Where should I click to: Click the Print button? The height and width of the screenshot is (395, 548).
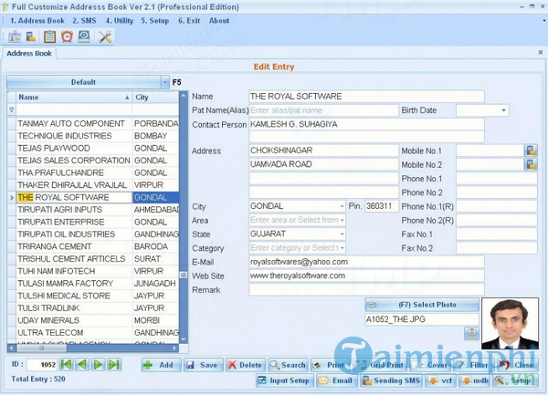click(x=330, y=365)
